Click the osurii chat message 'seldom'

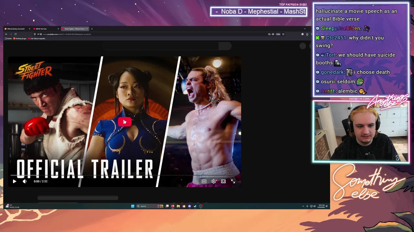[340, 82]
